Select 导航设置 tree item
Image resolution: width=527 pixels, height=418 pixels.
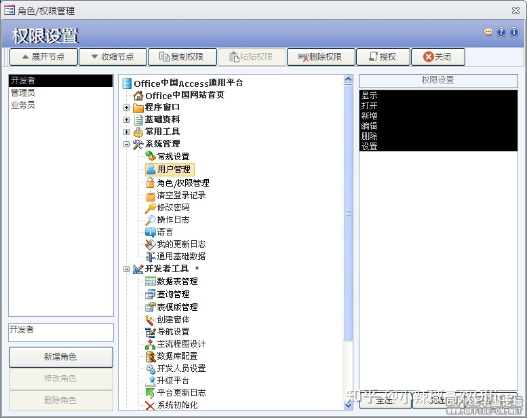point(173,332)
